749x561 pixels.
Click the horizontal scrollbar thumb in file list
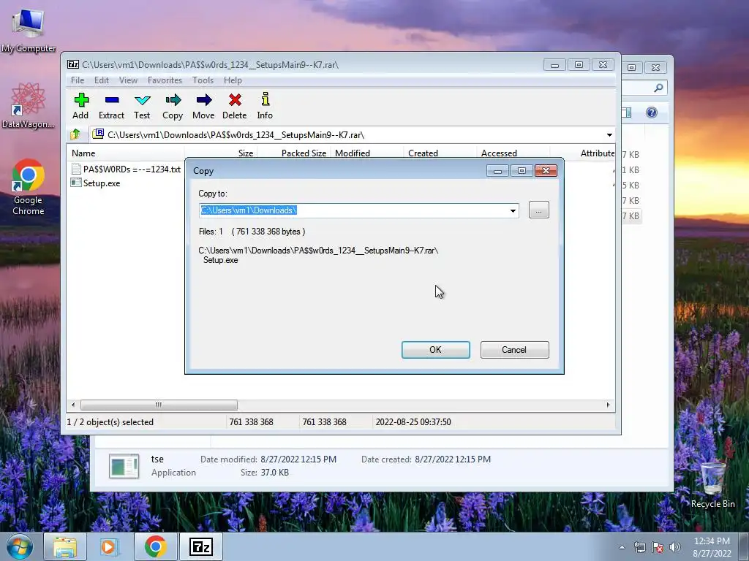coord(159,405)
